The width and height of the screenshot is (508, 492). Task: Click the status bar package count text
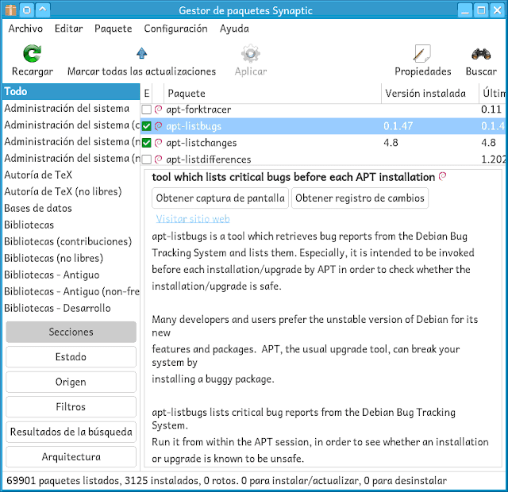pyautogui.click(x=226, y=480)
